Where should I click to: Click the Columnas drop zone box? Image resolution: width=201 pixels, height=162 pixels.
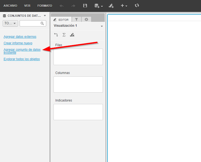[78, 85]
